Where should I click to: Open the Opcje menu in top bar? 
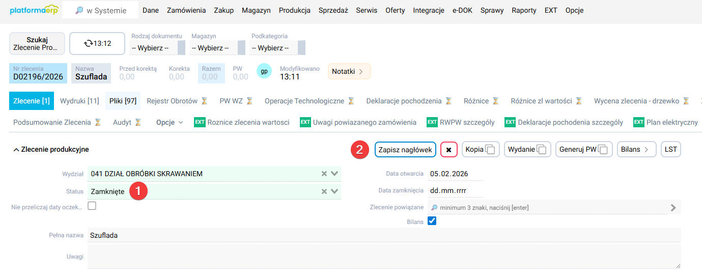[574, 10]
